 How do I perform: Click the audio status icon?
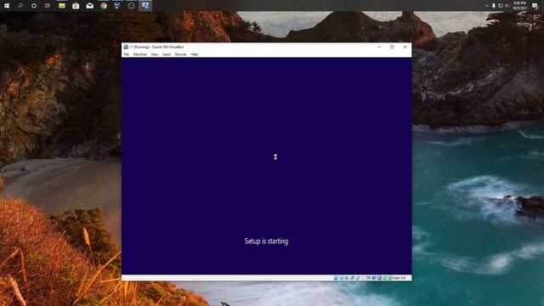[x=347, y=278]
